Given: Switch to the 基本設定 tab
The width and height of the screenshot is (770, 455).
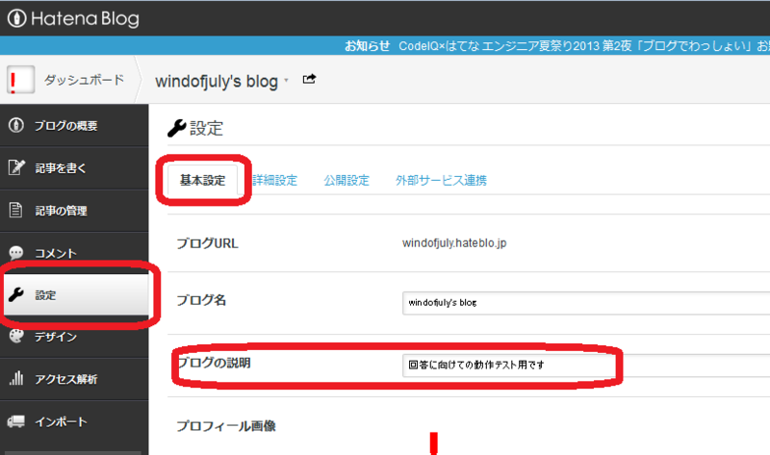Looking at the screenshot, I should coord(202,180).
